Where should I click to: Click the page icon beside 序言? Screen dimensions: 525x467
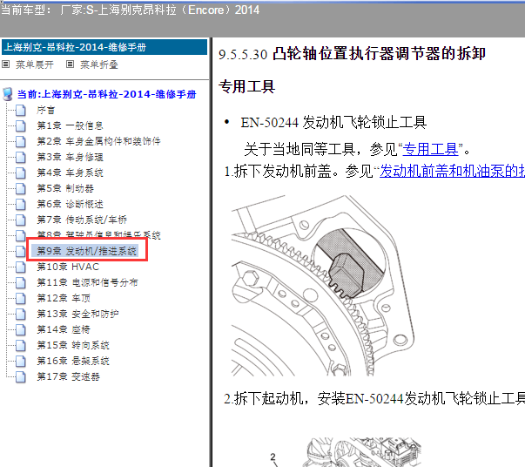pyautogui.click(x=21, y=111)
